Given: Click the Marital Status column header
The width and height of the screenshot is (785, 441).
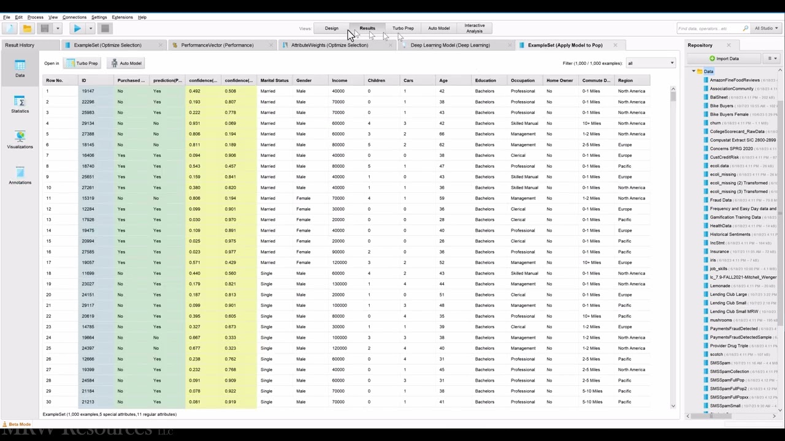Looking at the screenshot, I should point(274,80).
